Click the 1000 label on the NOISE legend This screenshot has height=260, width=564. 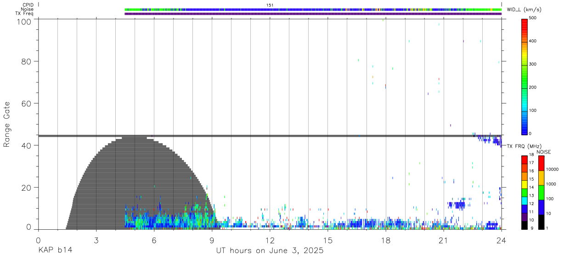pyautogui.click(x=552, y=184)
